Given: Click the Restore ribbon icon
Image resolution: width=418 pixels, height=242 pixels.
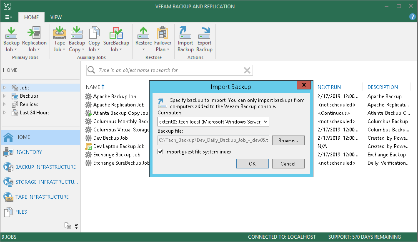Looking at the screenshot, I should pos(143,33).
